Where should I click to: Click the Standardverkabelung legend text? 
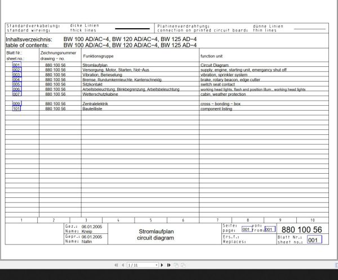[33, 26]
